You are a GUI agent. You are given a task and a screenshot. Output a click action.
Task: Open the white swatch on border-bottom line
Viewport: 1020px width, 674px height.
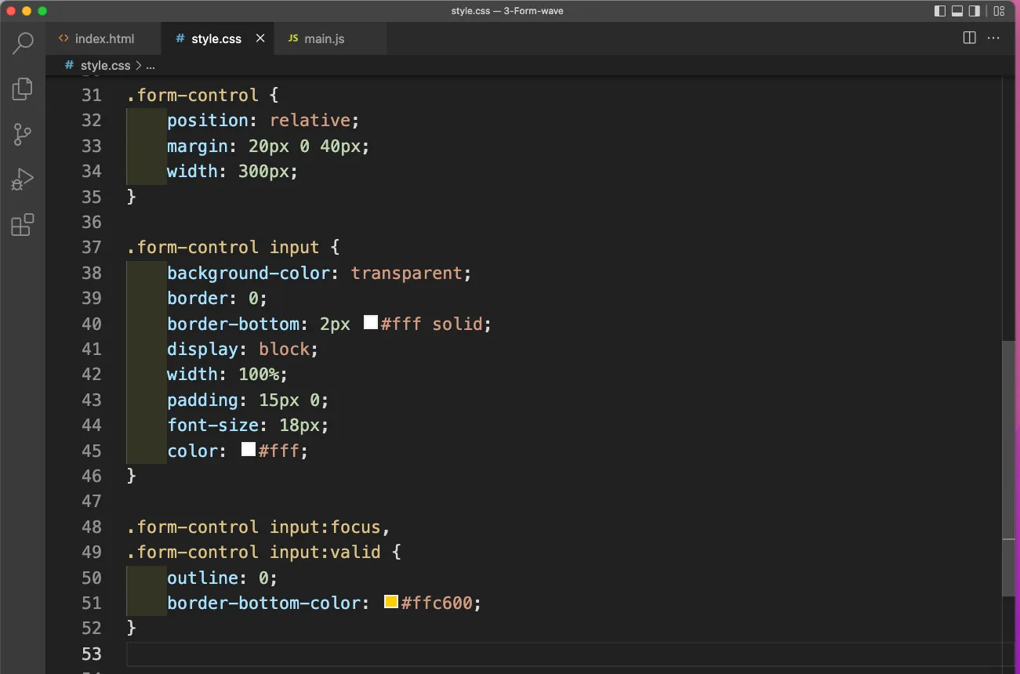(371, 322)
